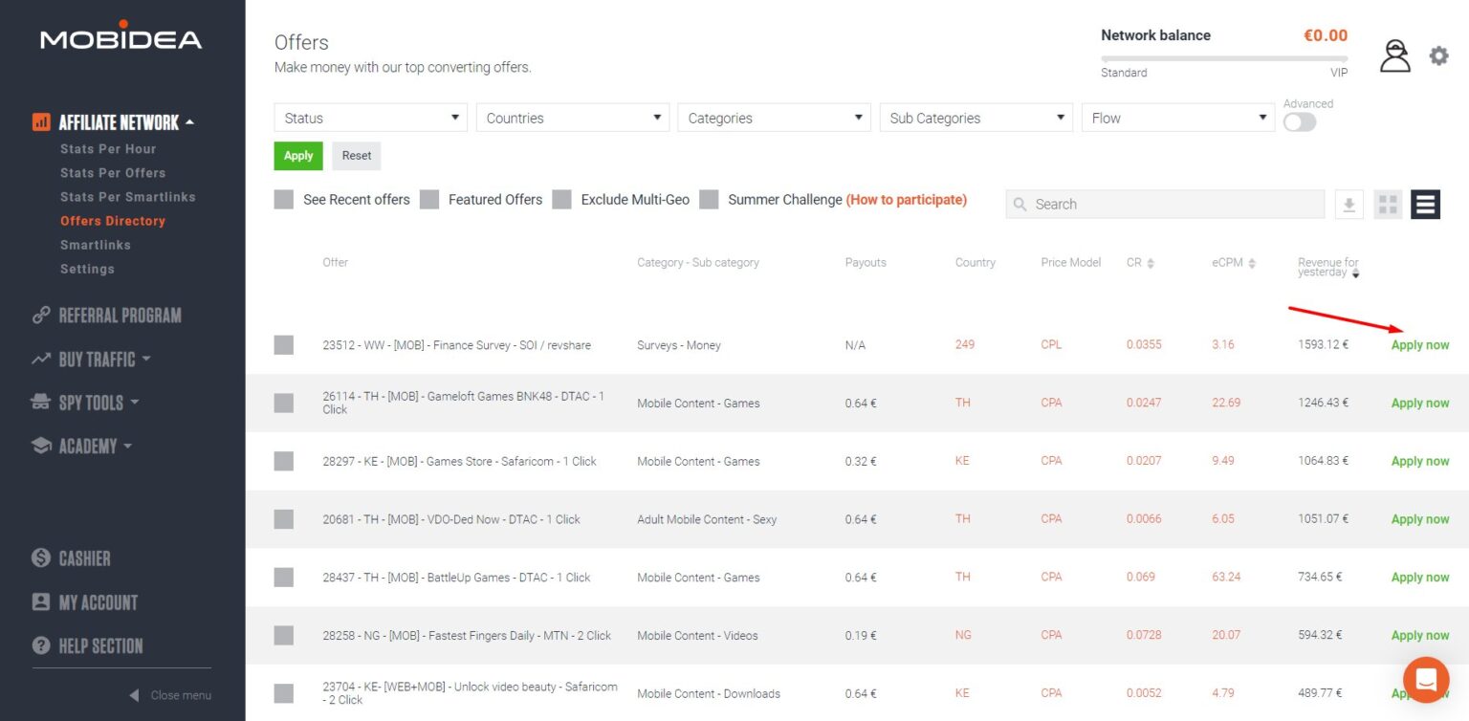The width and height of the screenshot is (1469, 721).
Task: Switch to list view layout
Action: [1425, 205]
